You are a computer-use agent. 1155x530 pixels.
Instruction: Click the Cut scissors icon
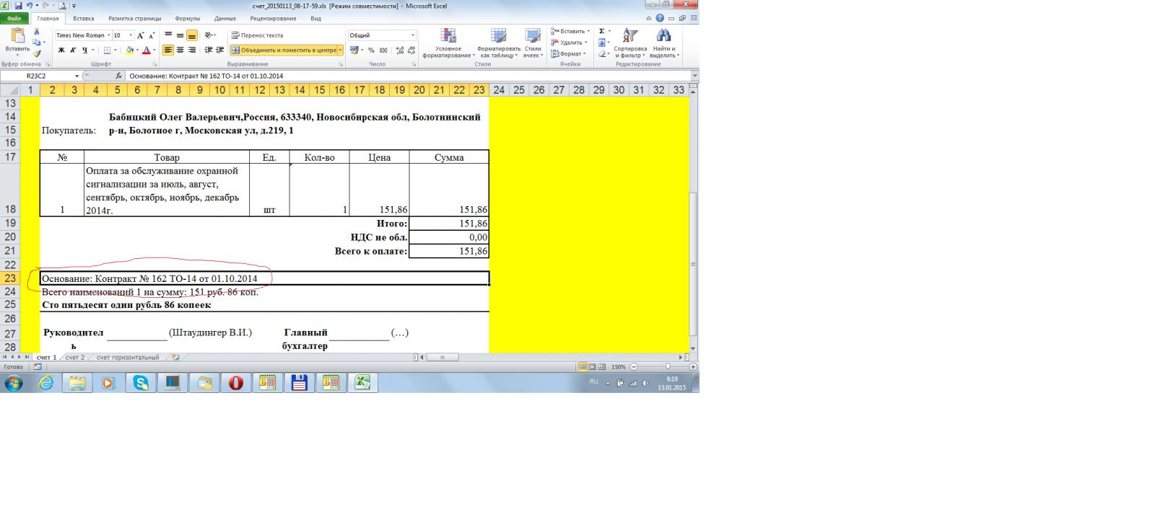click(x=37, y=32)
